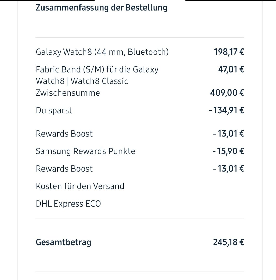
Task: Open the Galaxy Watch8 (44 mm, Bluetooth) item
Action: (102, 52)
